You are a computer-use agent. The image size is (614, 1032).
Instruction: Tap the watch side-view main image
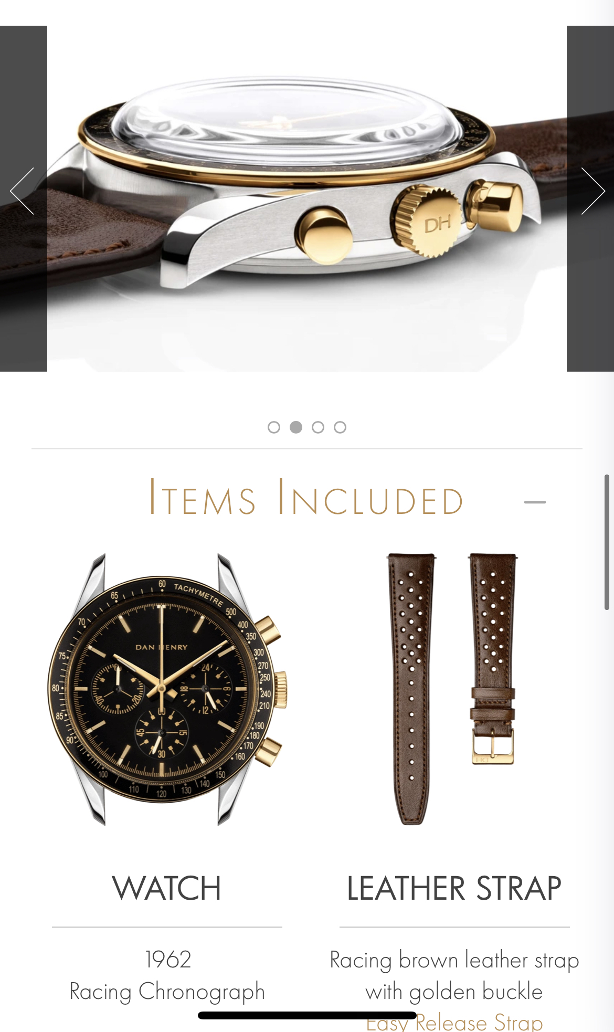(307, 198)
